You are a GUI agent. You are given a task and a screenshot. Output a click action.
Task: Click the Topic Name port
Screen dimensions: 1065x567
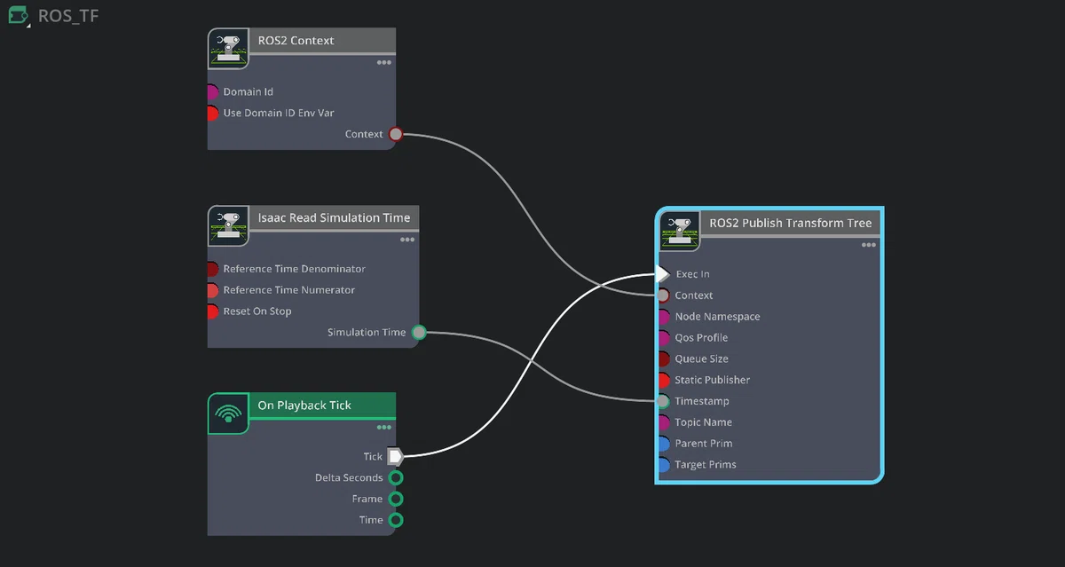tap(663, 422)
